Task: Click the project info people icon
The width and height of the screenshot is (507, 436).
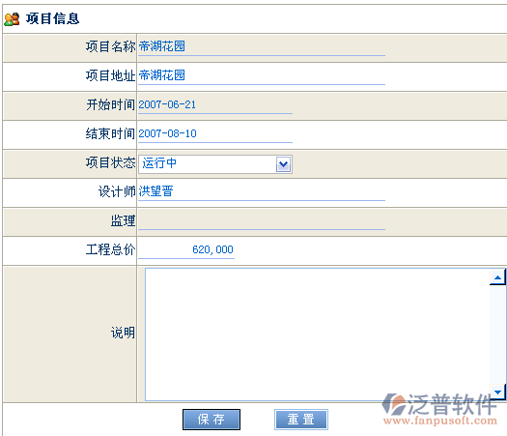Action: click(x=12, y=19)
